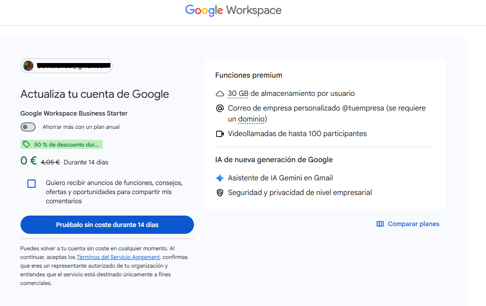This screenshot has height=306, width=486.
Task: Click the compare plans columns icon
Action: coord(380,224)
